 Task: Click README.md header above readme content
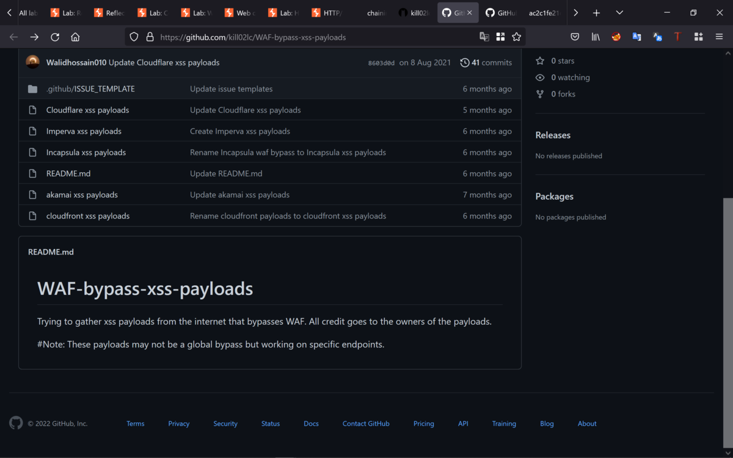51,252
